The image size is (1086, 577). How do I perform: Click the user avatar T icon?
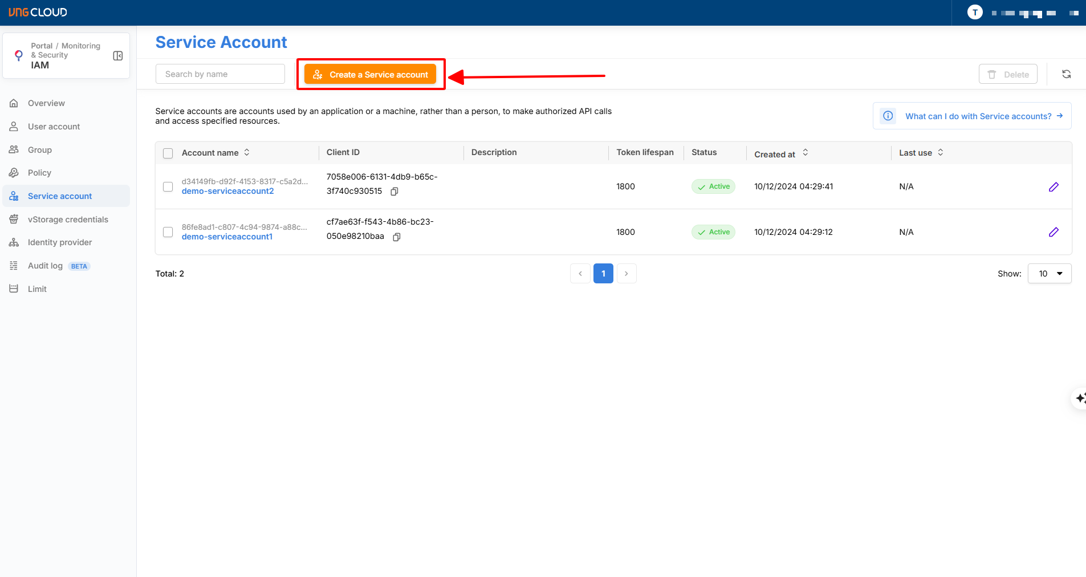point(975,12)
